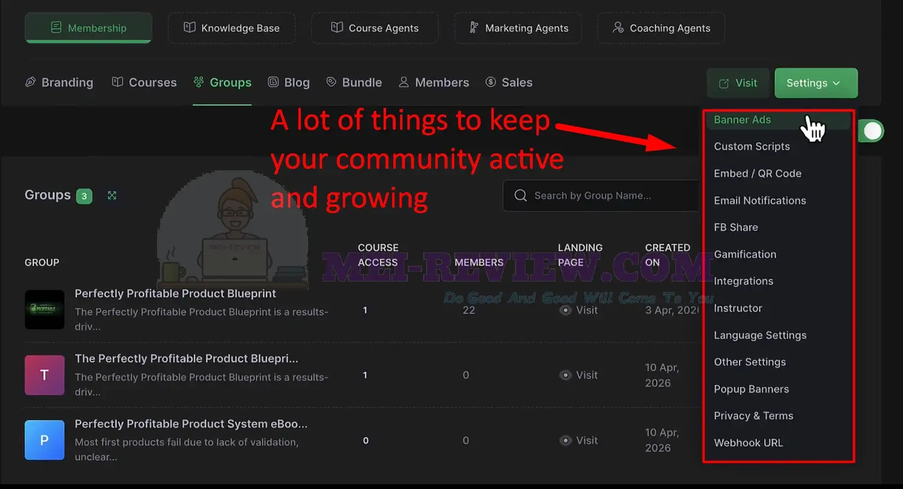903x489 pixels.
Task: Click the expand icon beside Groups count
Action: [112, 195]
